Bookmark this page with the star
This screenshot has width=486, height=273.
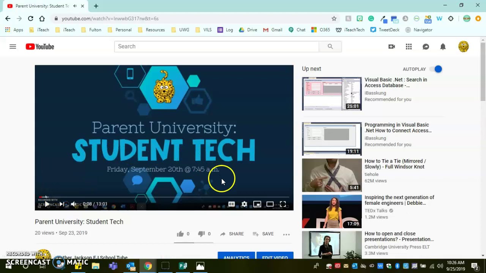[334, 18]
